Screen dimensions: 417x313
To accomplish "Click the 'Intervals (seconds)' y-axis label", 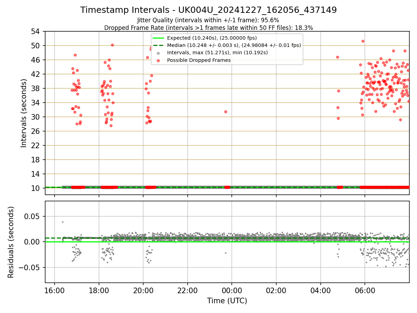I will coord(24,113).
